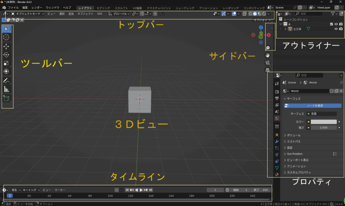The height and width of the screenshot is (206, 345).
Task: Select the Select Box tool
Action: (x=6, y=29)
